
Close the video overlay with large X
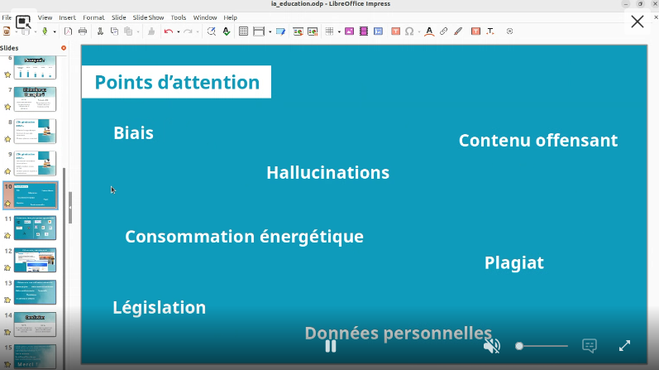click(638, 22)
